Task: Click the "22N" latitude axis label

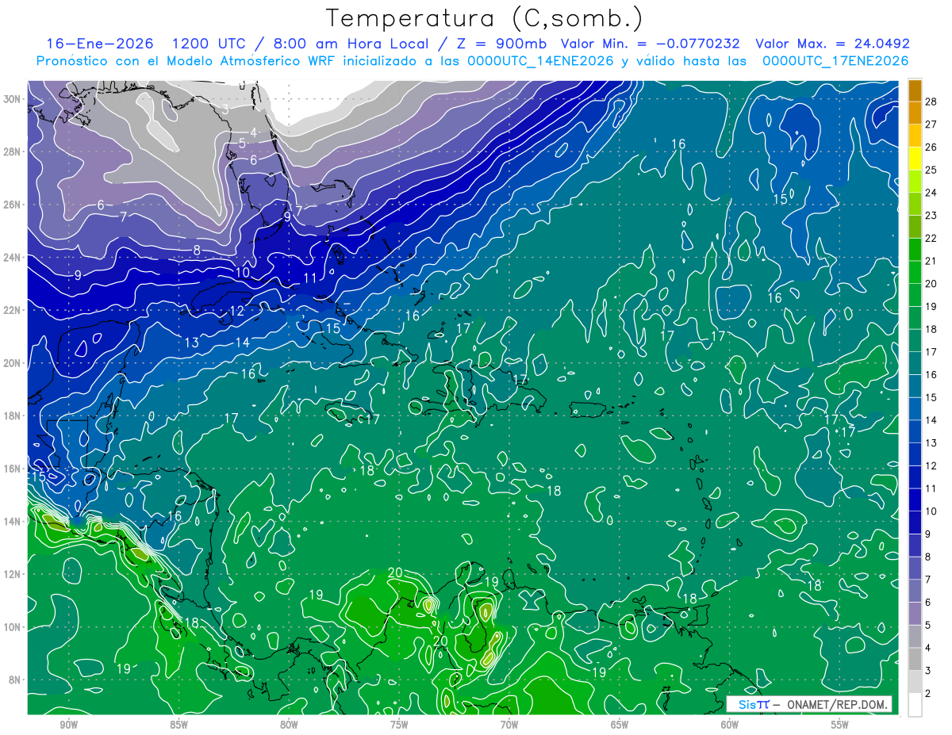Action: pos(13,310)
